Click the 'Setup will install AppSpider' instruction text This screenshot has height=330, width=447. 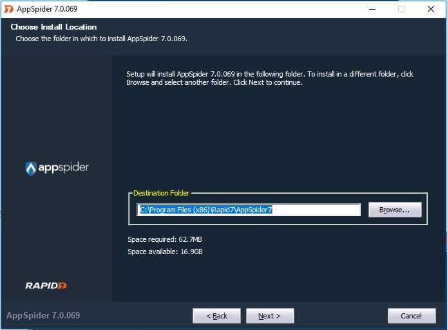(270, 78)
